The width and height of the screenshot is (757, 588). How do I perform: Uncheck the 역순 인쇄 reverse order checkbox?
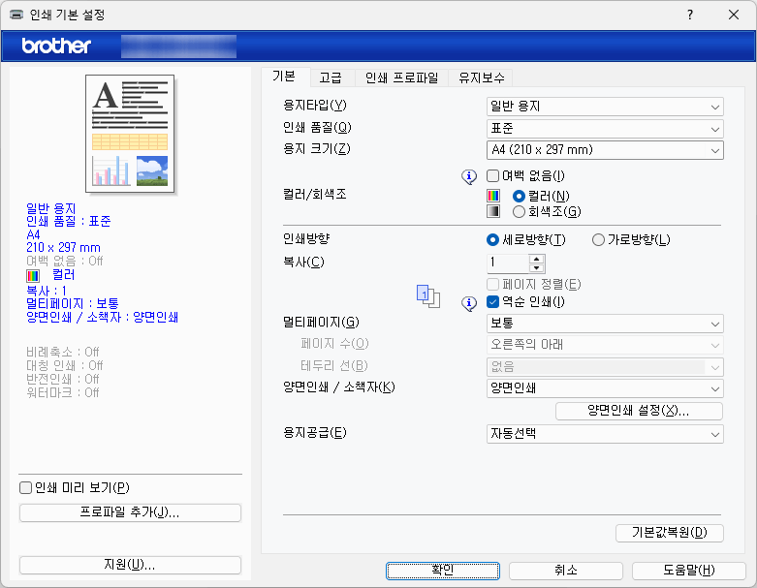point(493,302)
